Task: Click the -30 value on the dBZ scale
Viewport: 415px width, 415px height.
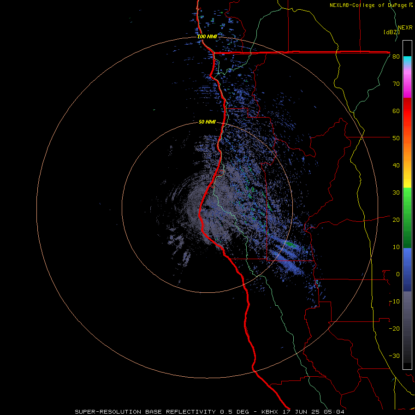Action: click(394, 356)
